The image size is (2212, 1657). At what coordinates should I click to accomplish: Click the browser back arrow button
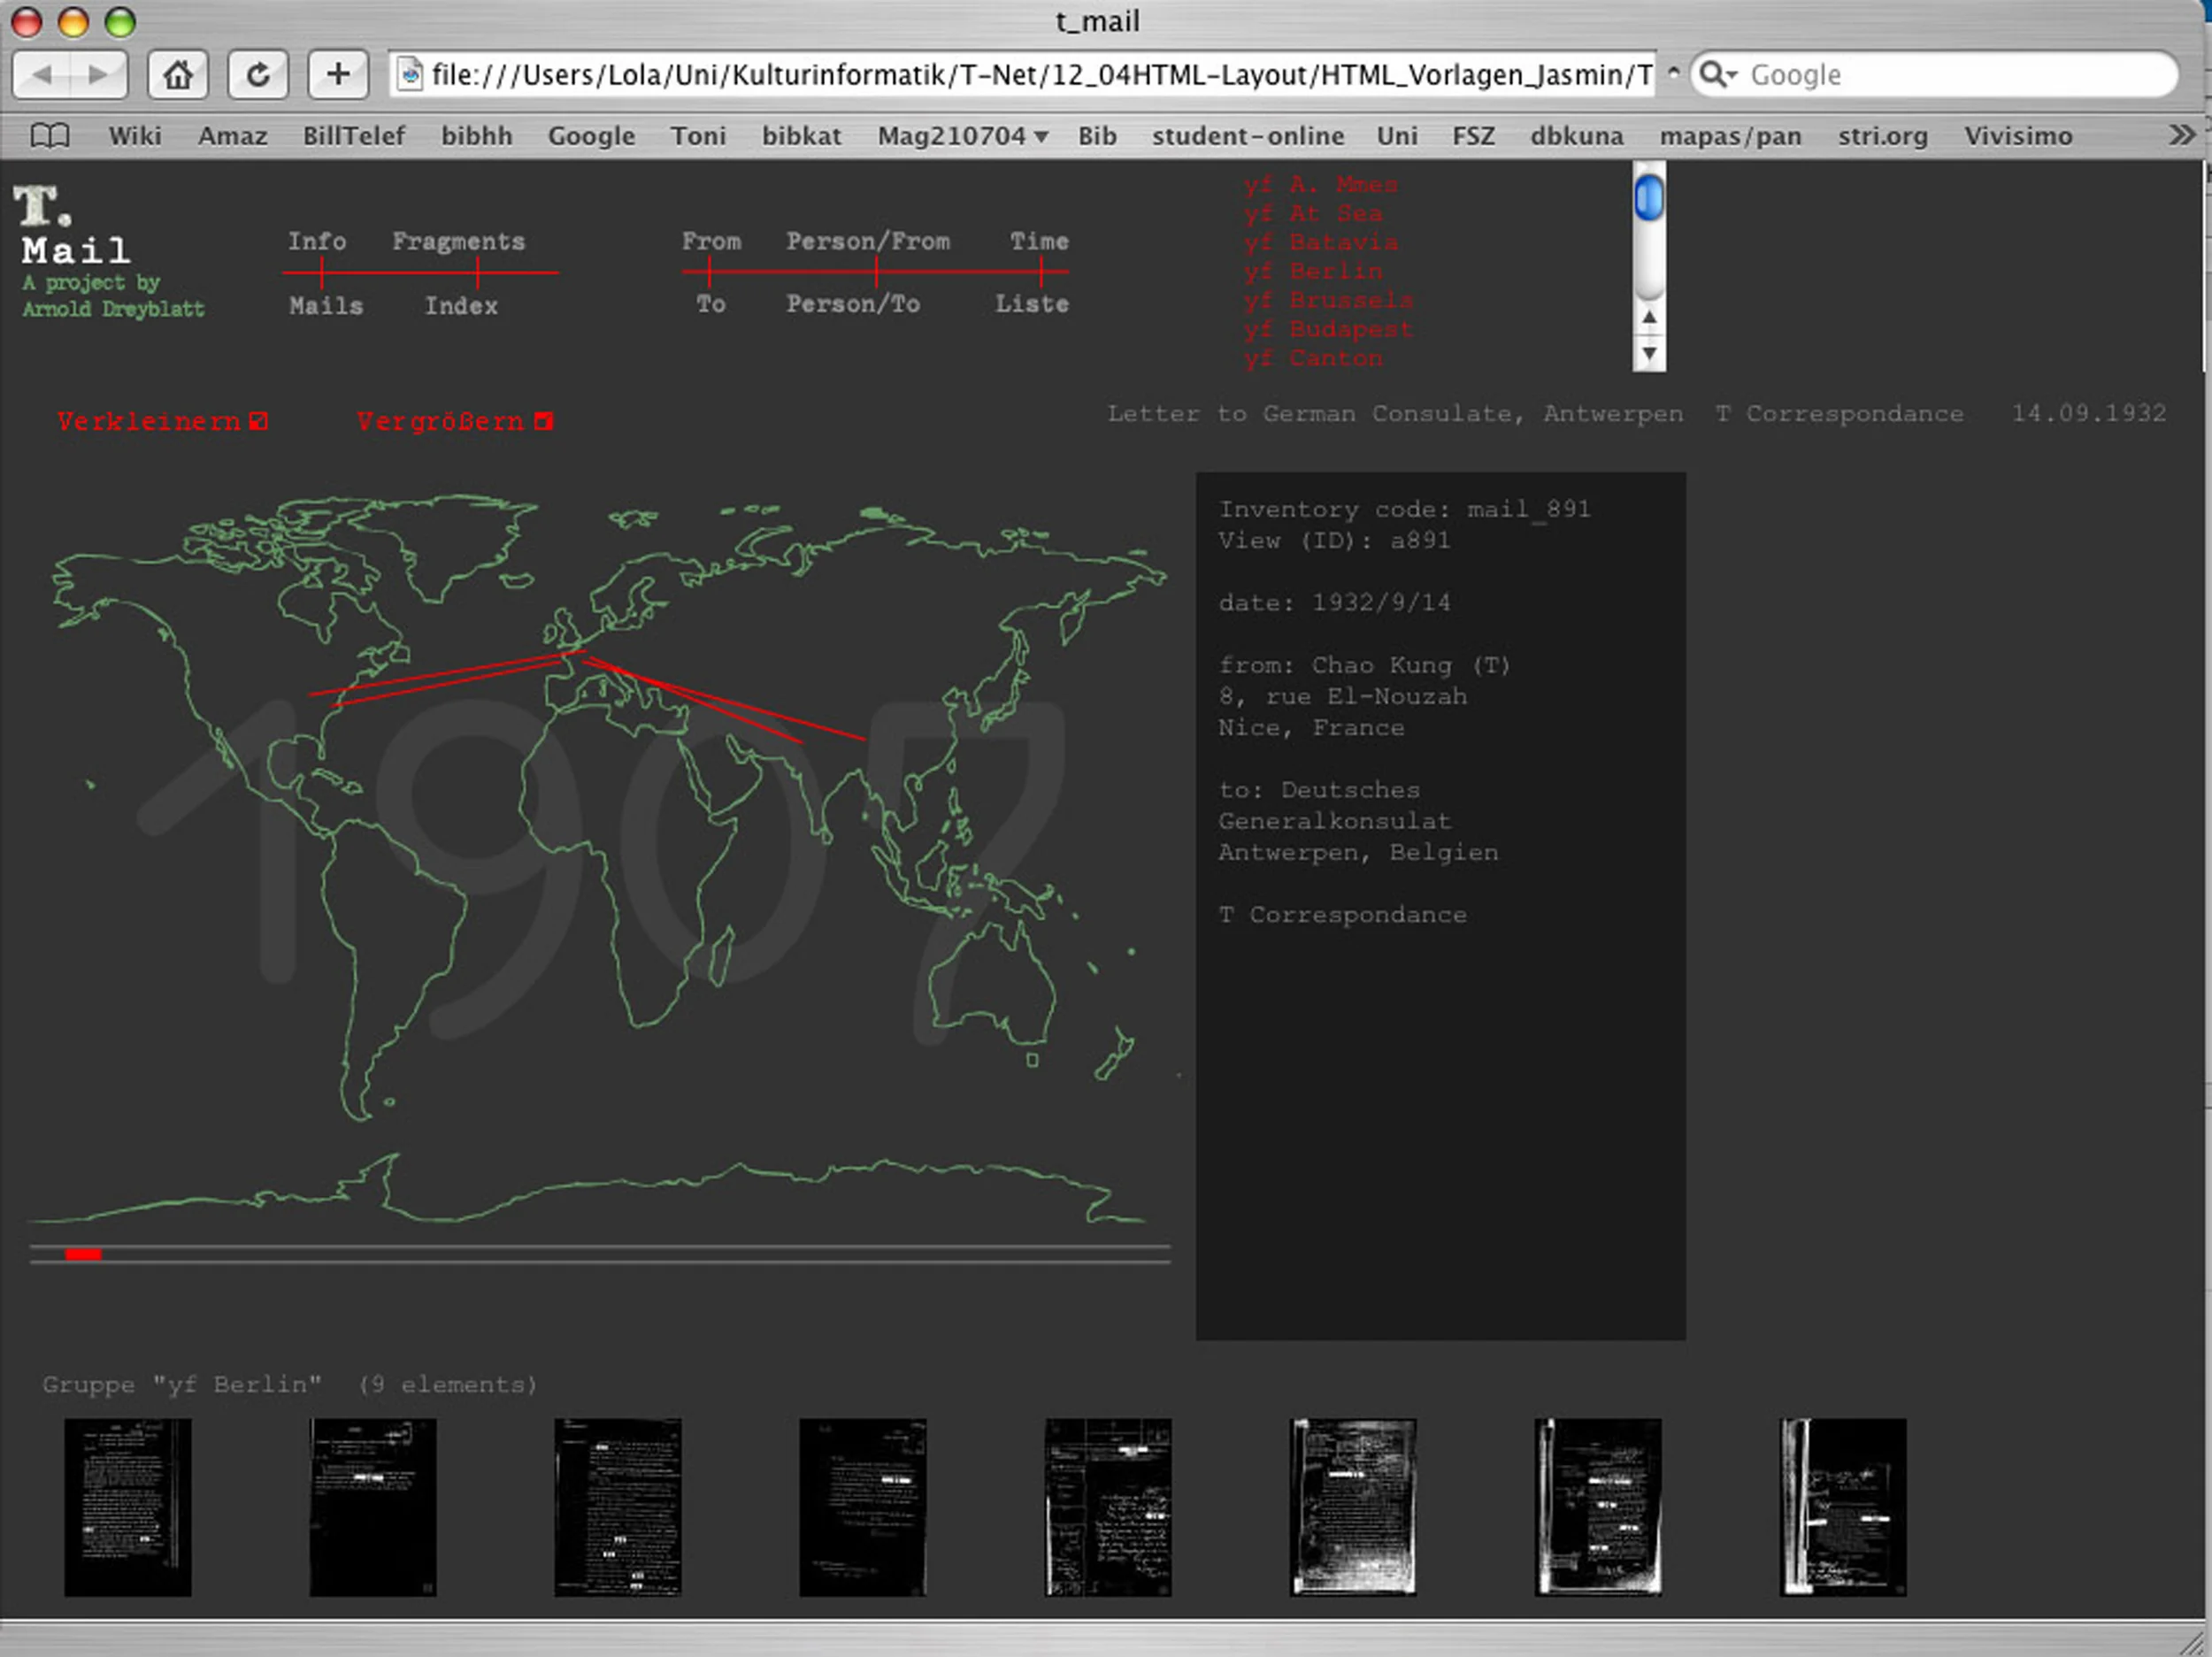42,75
